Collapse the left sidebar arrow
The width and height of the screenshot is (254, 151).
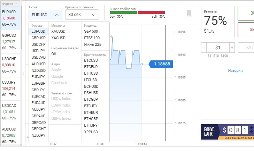click(x=23, y=74)
